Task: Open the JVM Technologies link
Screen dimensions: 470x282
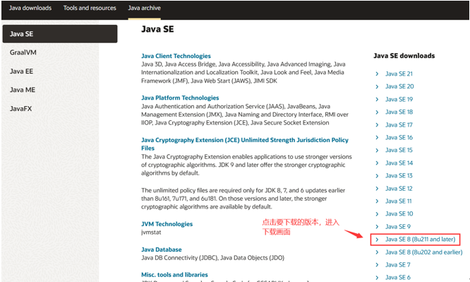Action: [167, 224]
